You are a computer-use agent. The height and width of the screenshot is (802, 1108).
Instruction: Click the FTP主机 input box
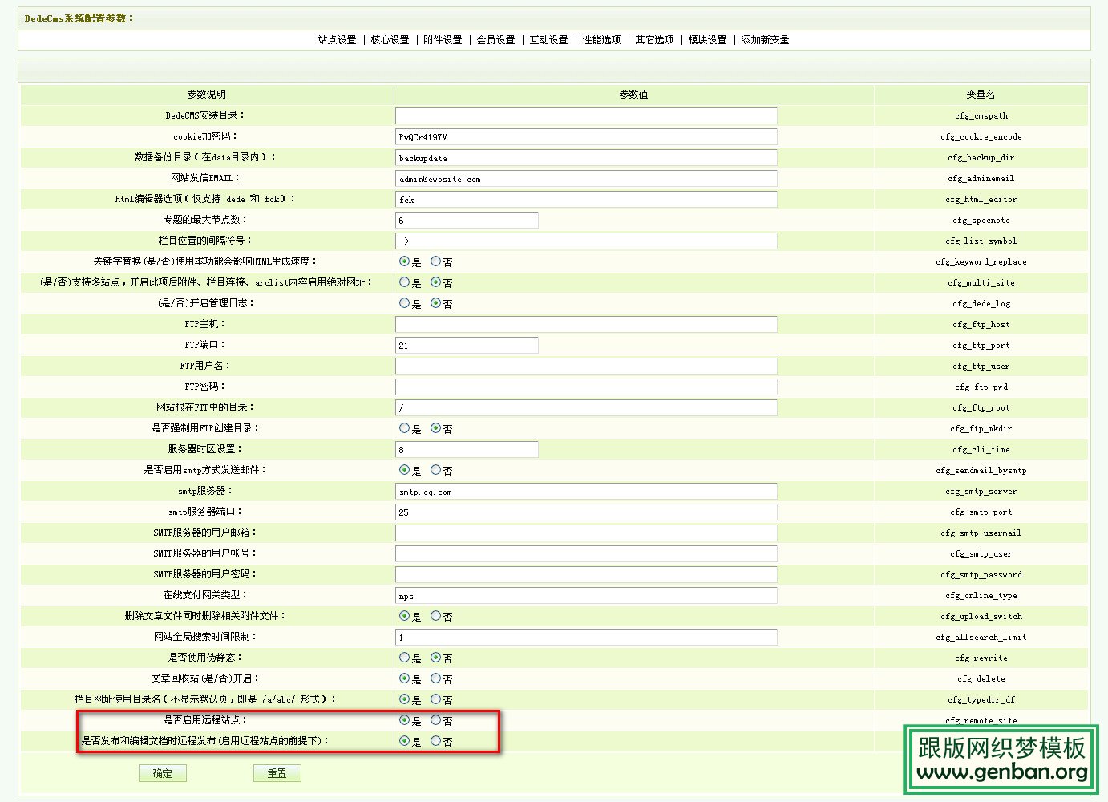[586, 325]
